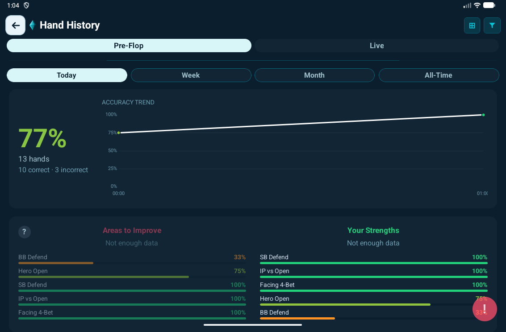Viewport: 506px width, 332px height.
Task: Tap the Wi-Fi status icon
Action: (477, 5)
